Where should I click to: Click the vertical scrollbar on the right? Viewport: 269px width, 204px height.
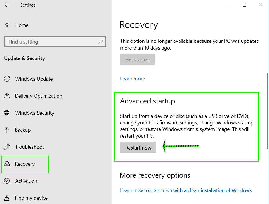click(268, 110)
